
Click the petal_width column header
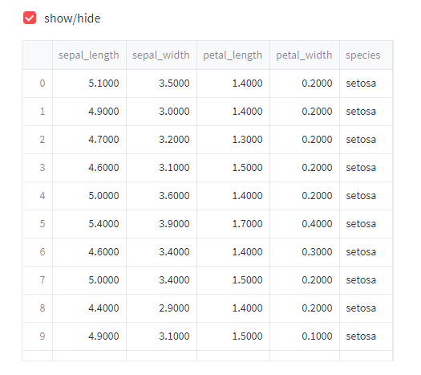pos(305,55)
